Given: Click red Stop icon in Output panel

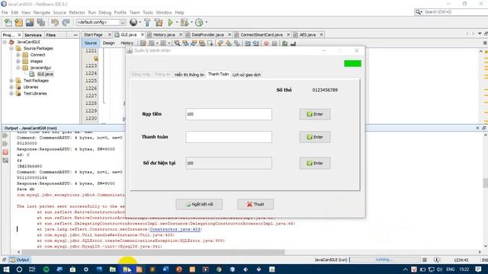Looking at the screenshot, I should click(x=5, y=152).
